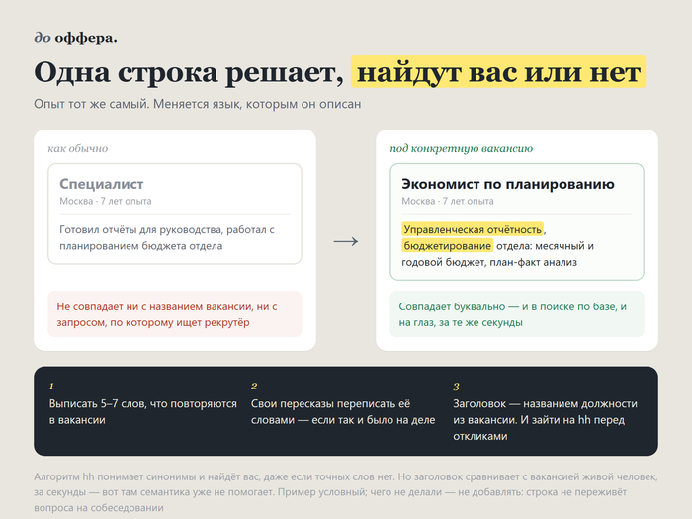This screenshot has width=692, height=519.
Task: Click the highlighted «бюджетирование» keyword
Action: [x=448, y=246]
